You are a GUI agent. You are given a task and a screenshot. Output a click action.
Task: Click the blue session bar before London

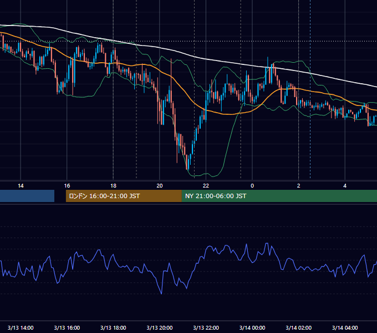pyautogui.click(x=27, y=196)
